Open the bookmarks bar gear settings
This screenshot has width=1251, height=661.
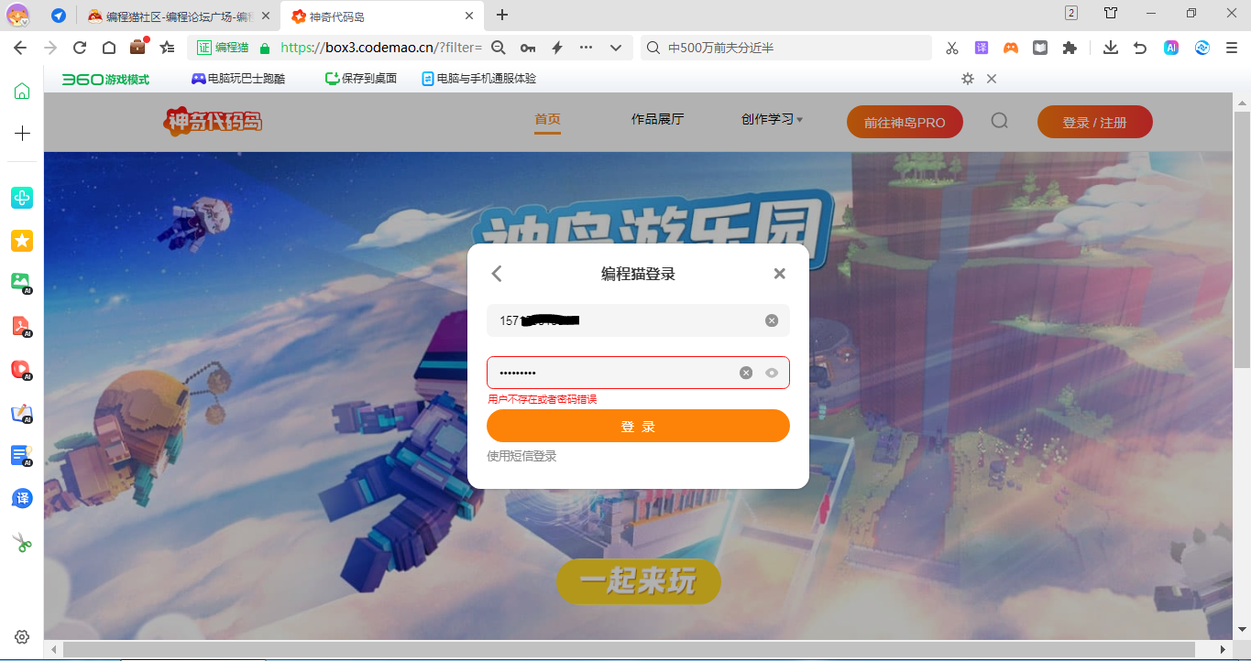click(x=967, y=79)
